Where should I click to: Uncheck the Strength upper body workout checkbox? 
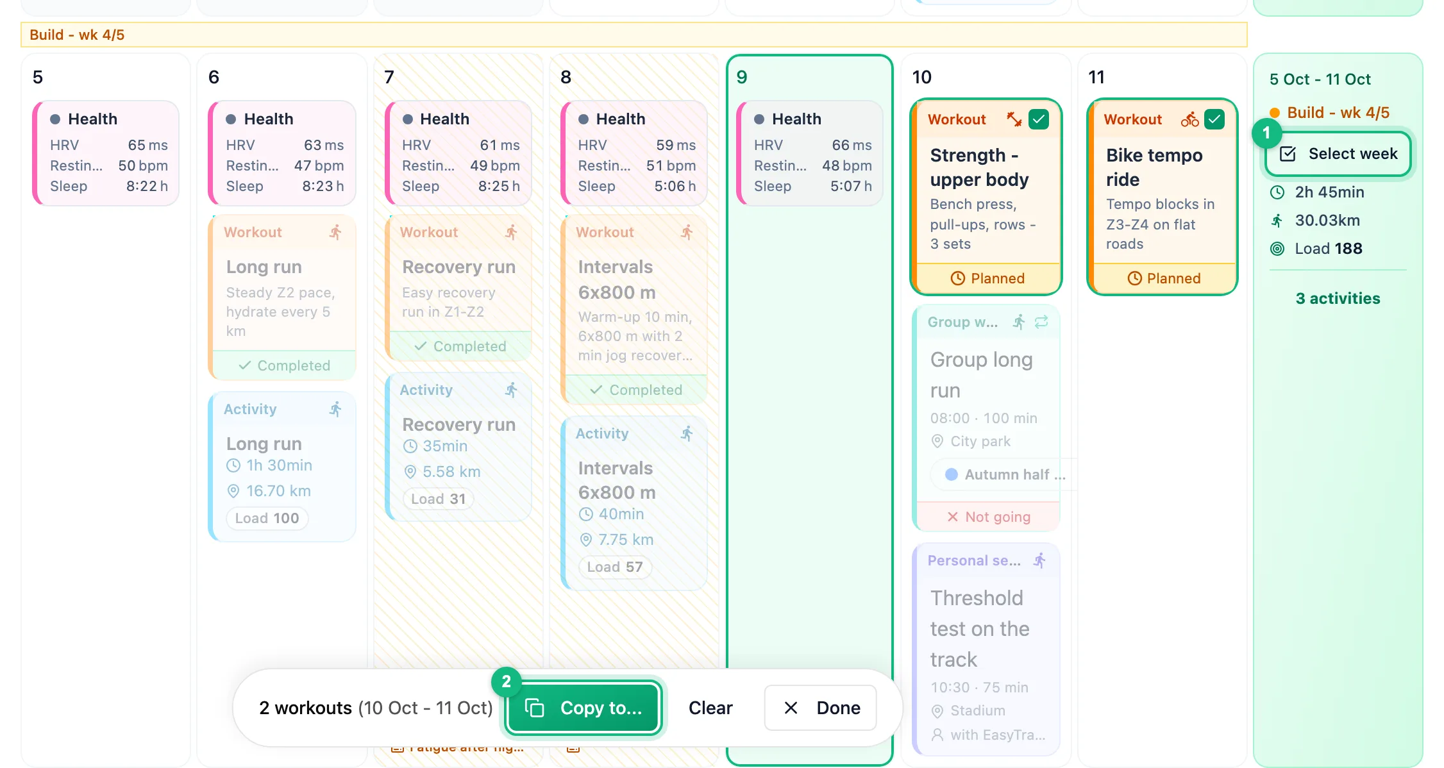pyautogui.click(x=1039, y=119)
